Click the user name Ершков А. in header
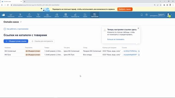175x98 pixels. (x=161, y=14)
